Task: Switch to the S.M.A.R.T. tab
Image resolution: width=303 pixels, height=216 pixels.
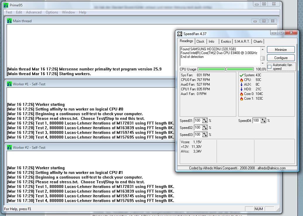Action: pyautogui.click(x=242, y=42)
